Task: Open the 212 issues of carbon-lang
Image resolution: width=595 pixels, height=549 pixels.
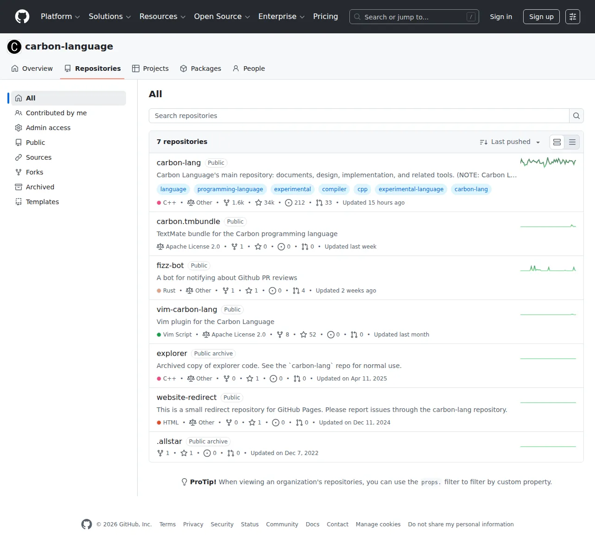Action: tap(295, 203)
